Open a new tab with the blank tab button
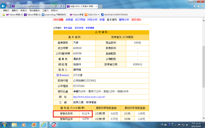The height and width of the screenshot is (128, 205). [100, 6]
